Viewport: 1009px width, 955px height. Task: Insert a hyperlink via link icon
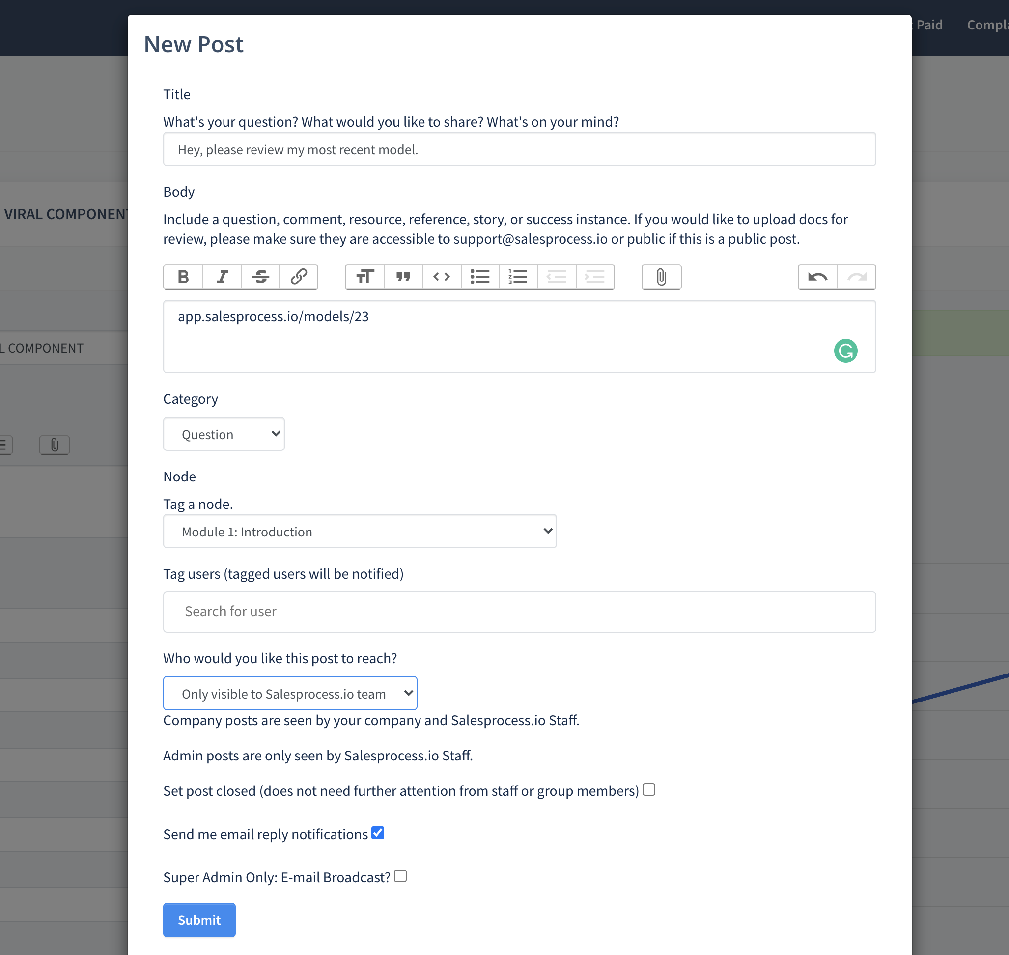[299, 277]
